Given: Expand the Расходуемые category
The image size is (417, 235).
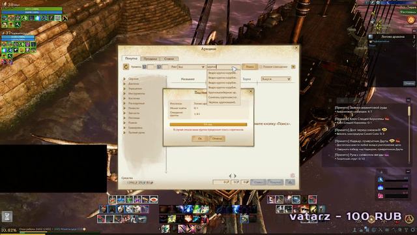Looking at the screenshot, I should (124, 103).
